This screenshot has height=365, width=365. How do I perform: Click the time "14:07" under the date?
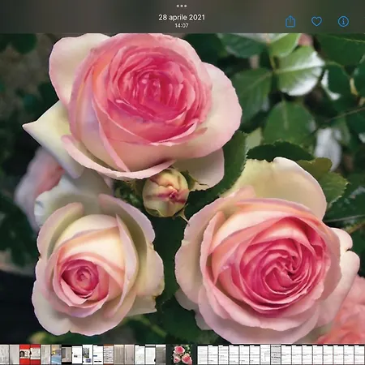coord(182,25)
